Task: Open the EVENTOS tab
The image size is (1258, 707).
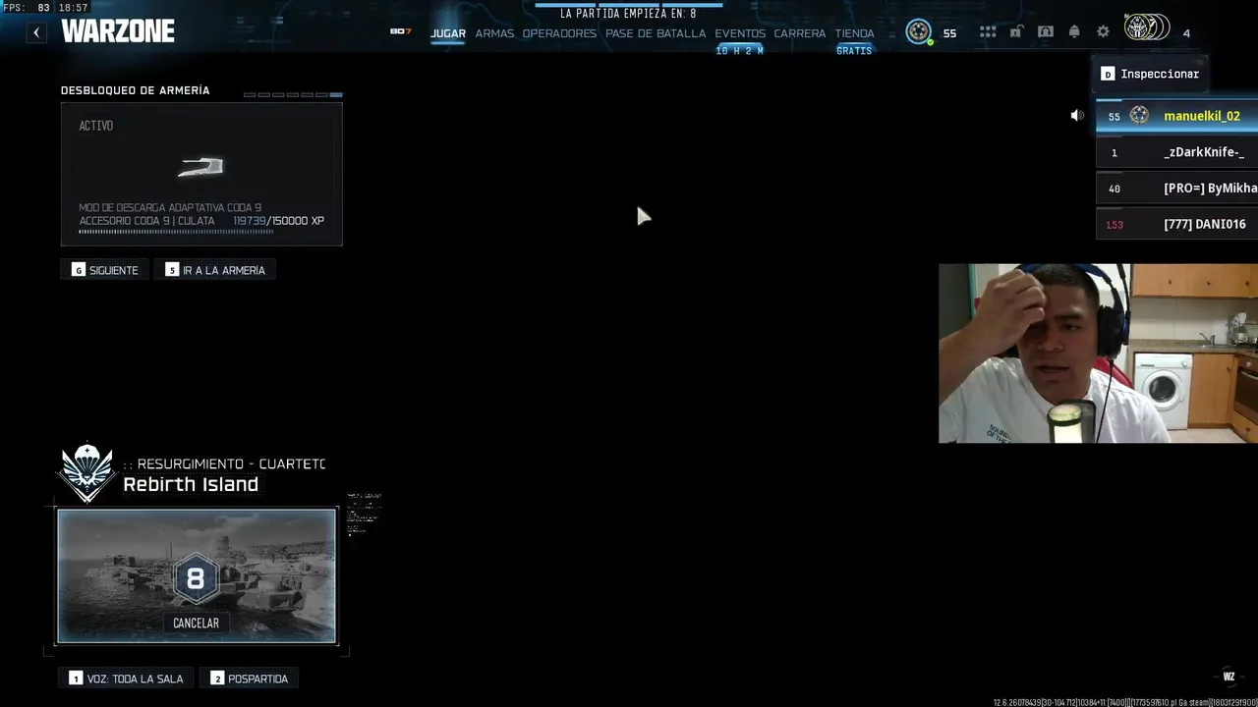Action: click(740, 33)
